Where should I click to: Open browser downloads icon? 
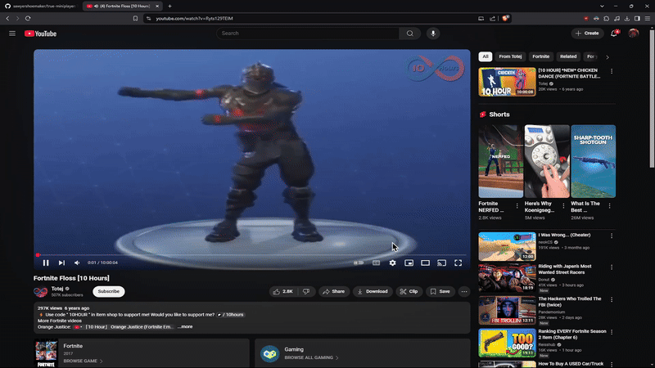[x=627, y=18]
